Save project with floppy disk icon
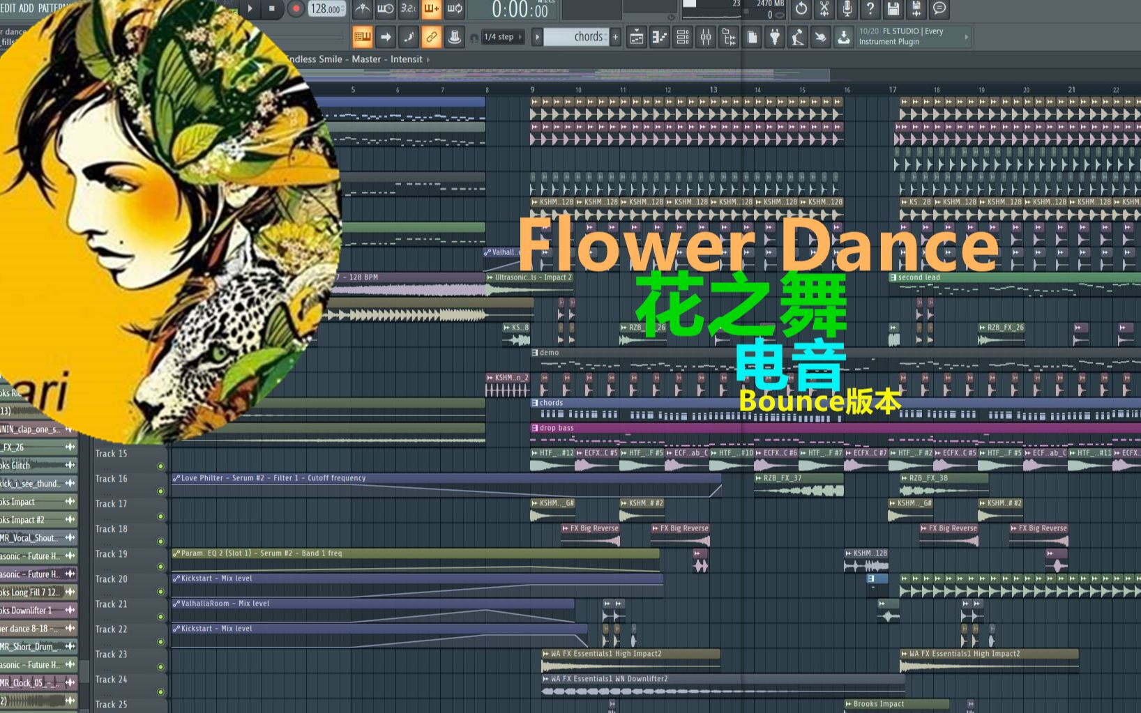Viewport: 1141px width, 713px height. [893, 8]
